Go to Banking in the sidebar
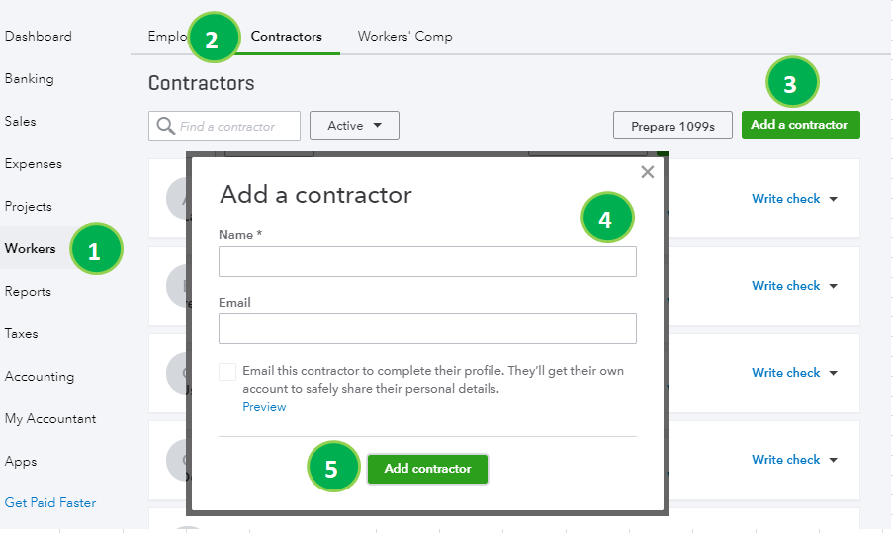The height and width of the screenshot is (533, 893). click(x=30, y=79)
